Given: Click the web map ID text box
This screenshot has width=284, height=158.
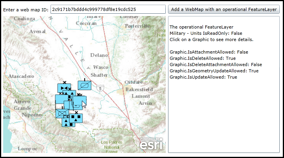Looking at the screenshot, I should point(108,9).
